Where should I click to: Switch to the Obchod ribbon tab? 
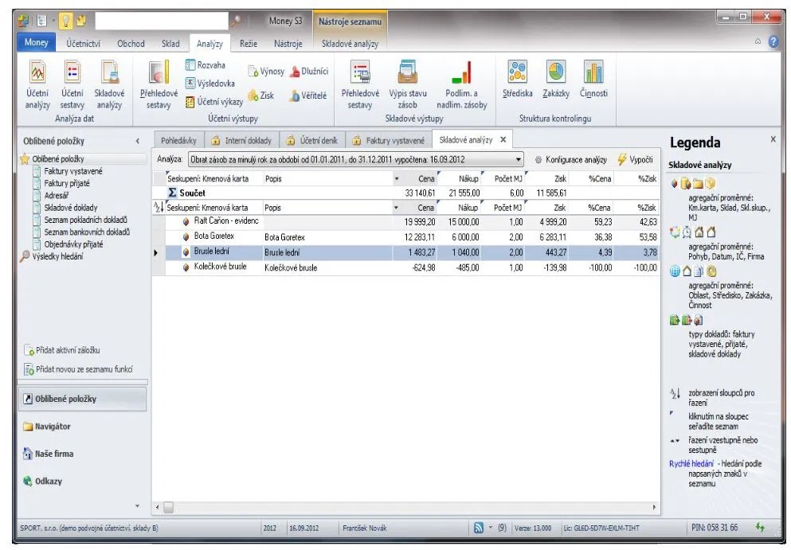(x=131, y=43)
